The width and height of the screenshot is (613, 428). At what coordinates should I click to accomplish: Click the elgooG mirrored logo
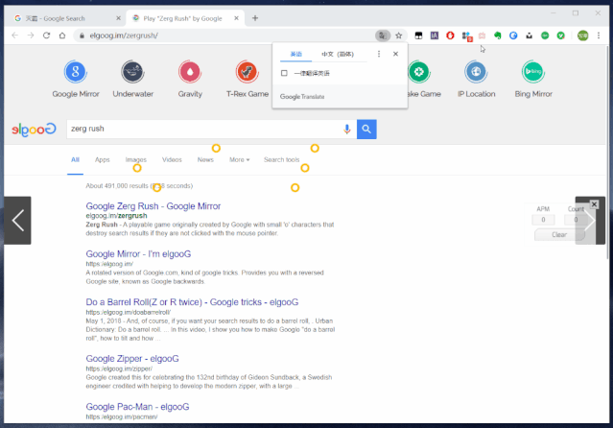[x=34, y=130]
